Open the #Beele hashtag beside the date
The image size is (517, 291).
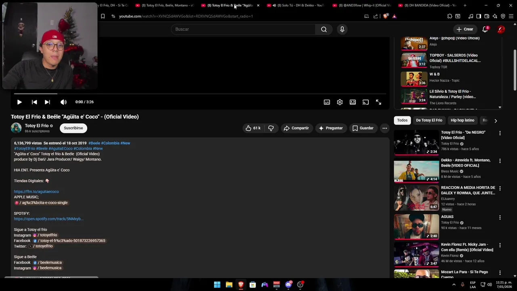(94, 143)
